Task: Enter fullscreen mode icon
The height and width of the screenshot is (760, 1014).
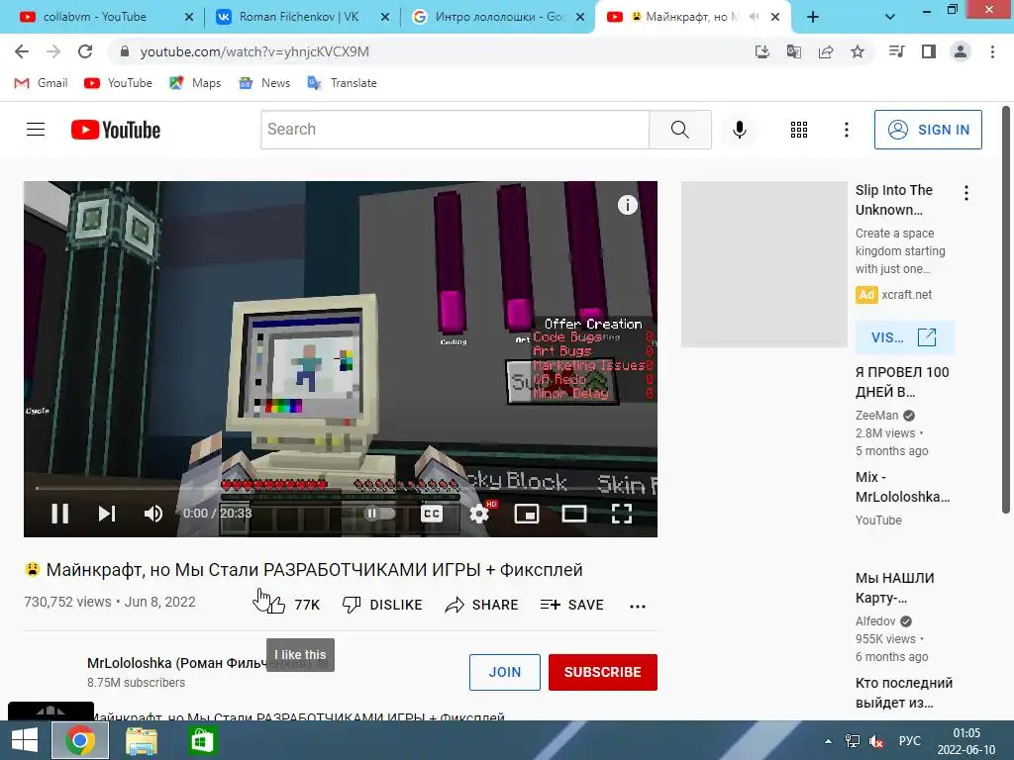Action: (x=622, y=514)
